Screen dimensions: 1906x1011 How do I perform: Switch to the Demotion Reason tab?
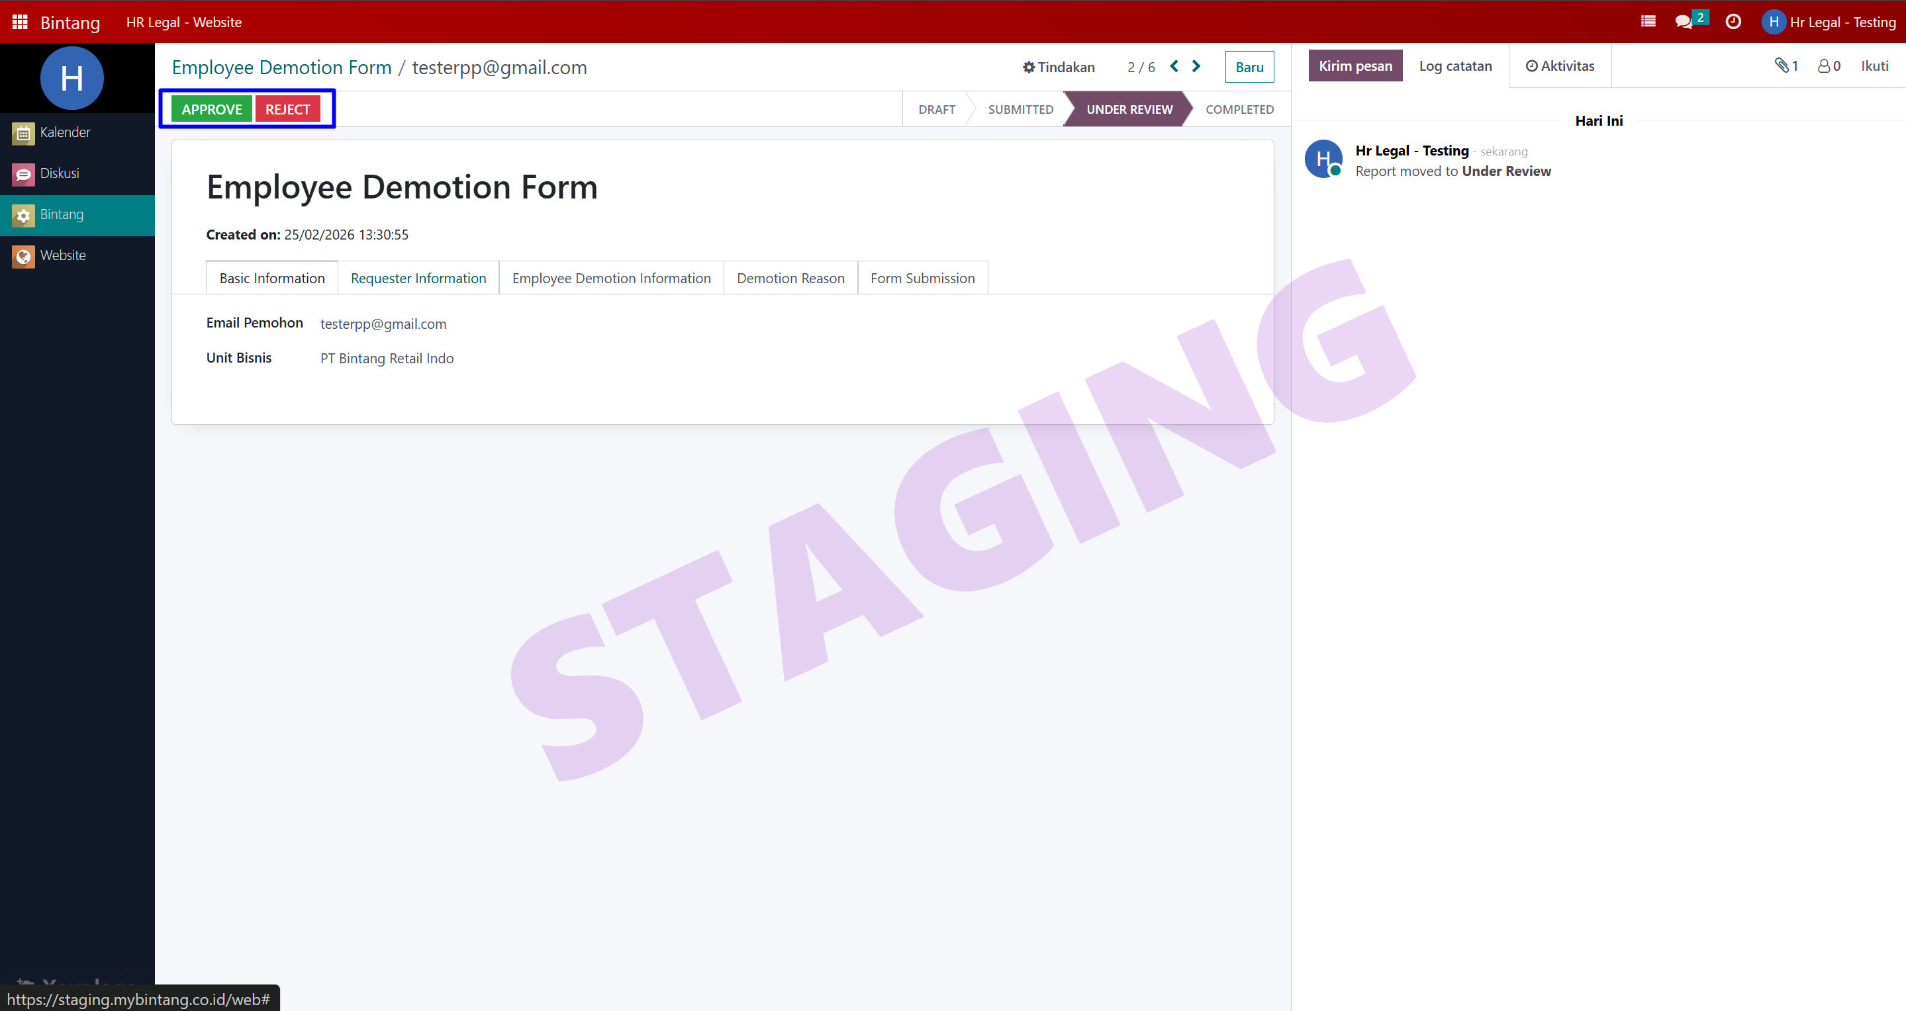790,278
